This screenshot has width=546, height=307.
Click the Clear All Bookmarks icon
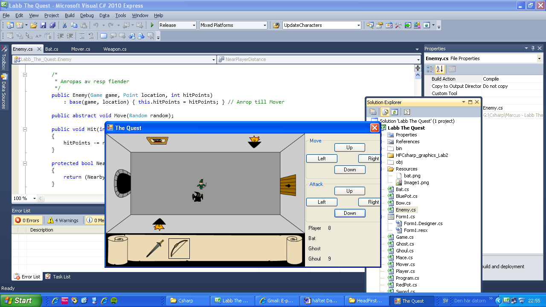151,36
